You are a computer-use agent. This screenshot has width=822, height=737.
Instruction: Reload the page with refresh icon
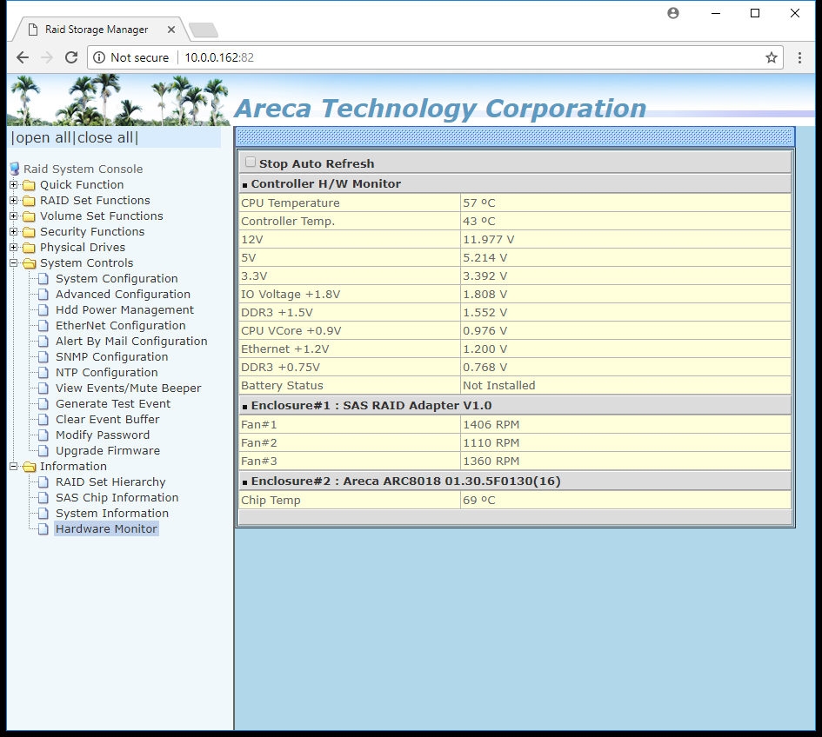click(71, 57)
